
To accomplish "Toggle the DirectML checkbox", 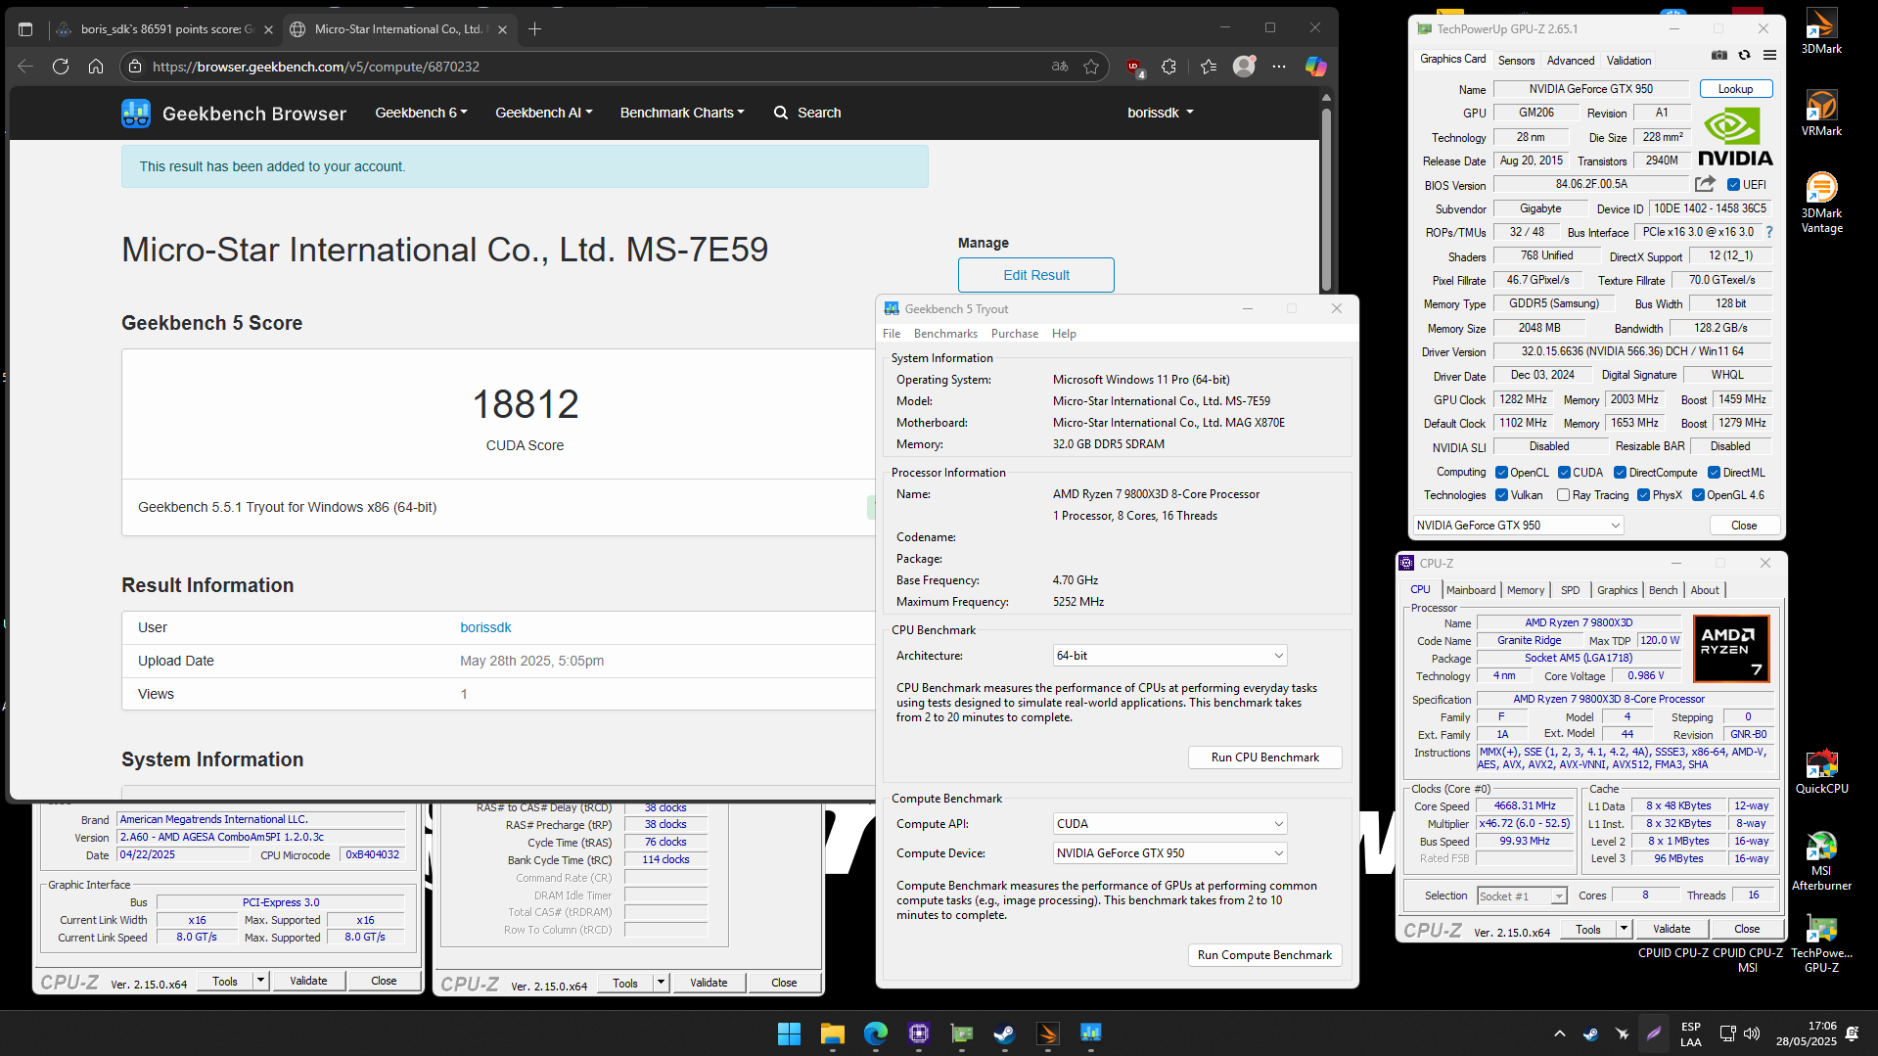I will click(1714, 473).
